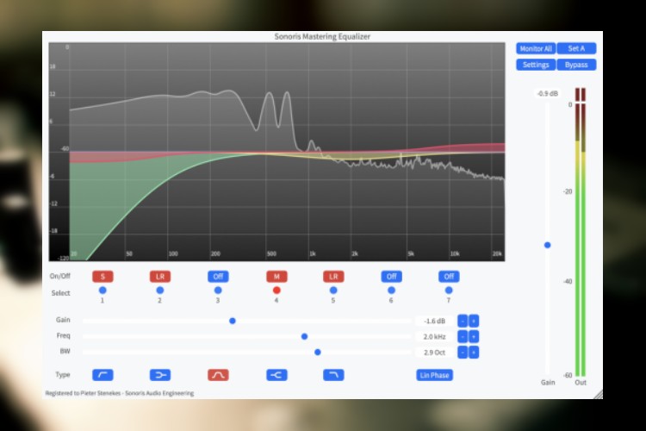
Task: Toggle band 2 LR mode button
Action: pyautogui.click(x=160, y=277)
